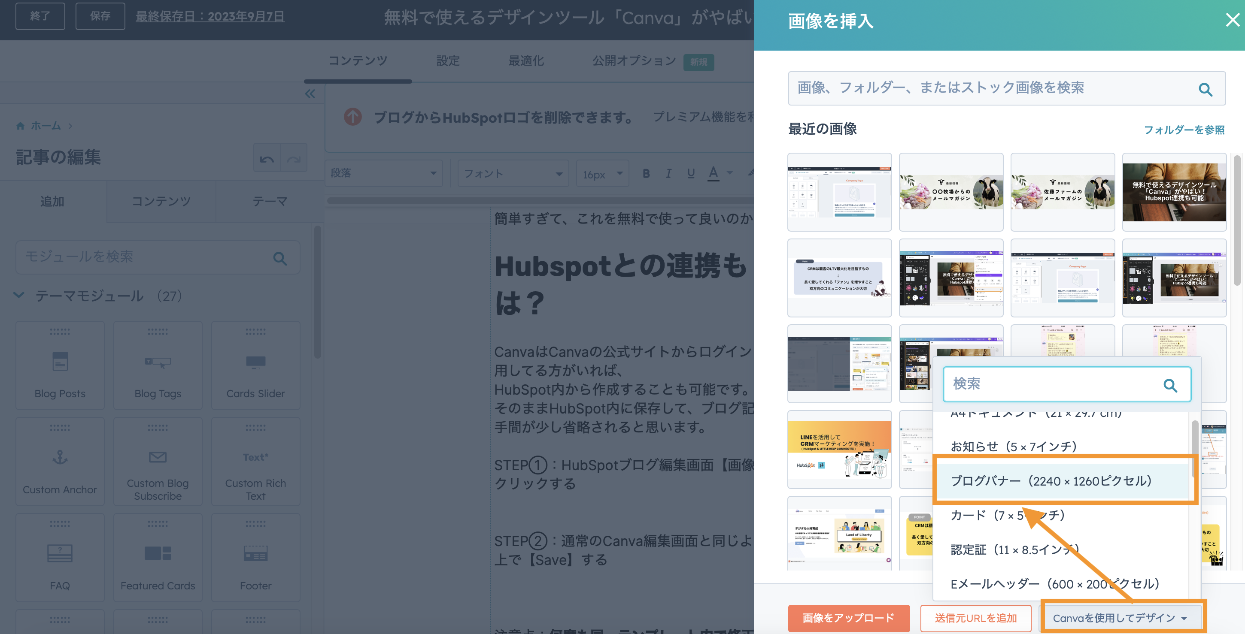
Task: Open the フォント font selector dropdown
Action: 512,173
